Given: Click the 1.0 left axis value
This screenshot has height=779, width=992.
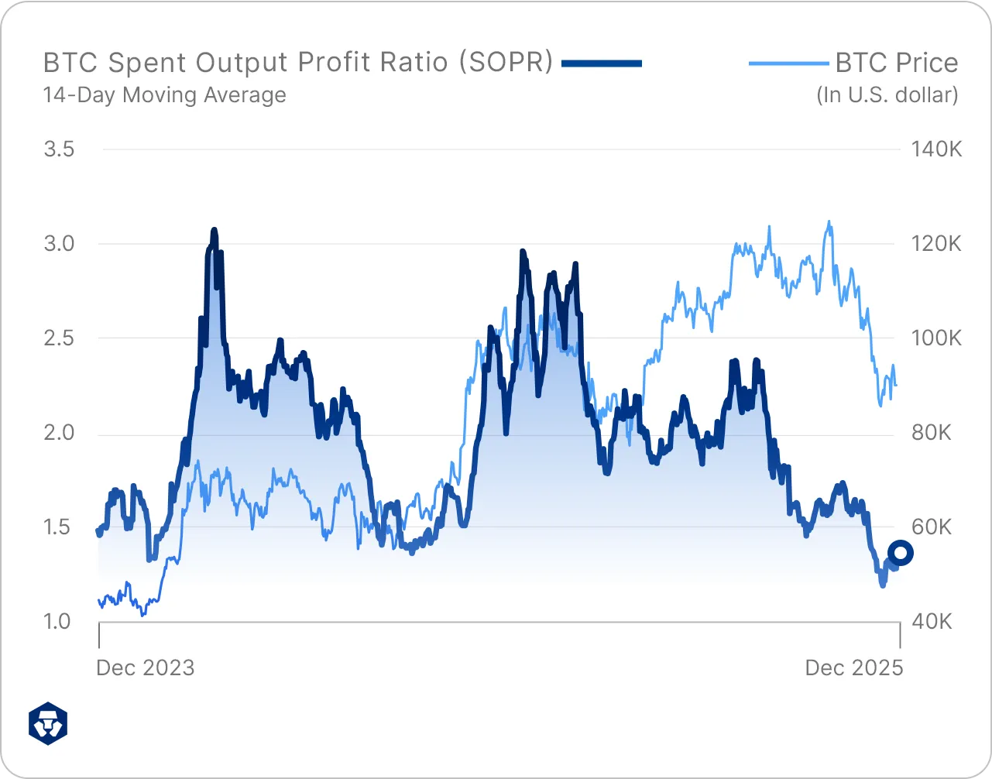Looking at the screenshot, I should (57, 621).
